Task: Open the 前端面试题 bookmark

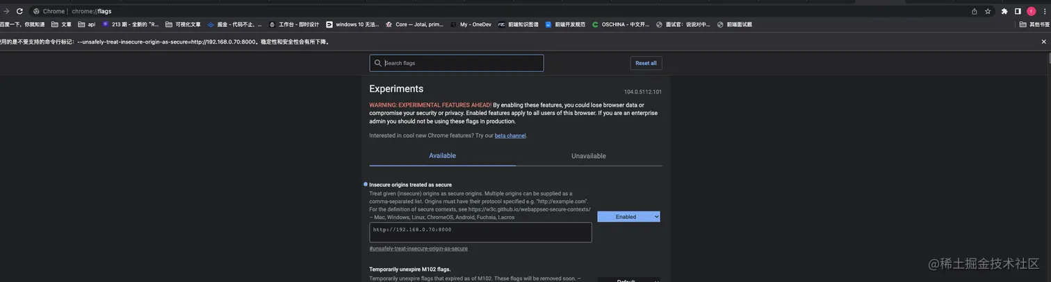Action: [x=734, y=24]
